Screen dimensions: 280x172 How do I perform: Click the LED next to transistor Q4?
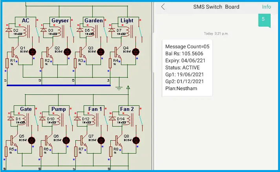[135, 52]
